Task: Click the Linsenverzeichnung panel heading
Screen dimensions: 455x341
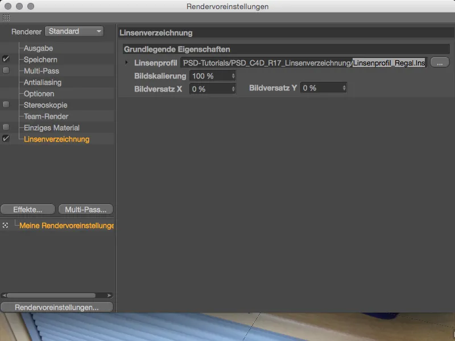Action: (156, 33)
